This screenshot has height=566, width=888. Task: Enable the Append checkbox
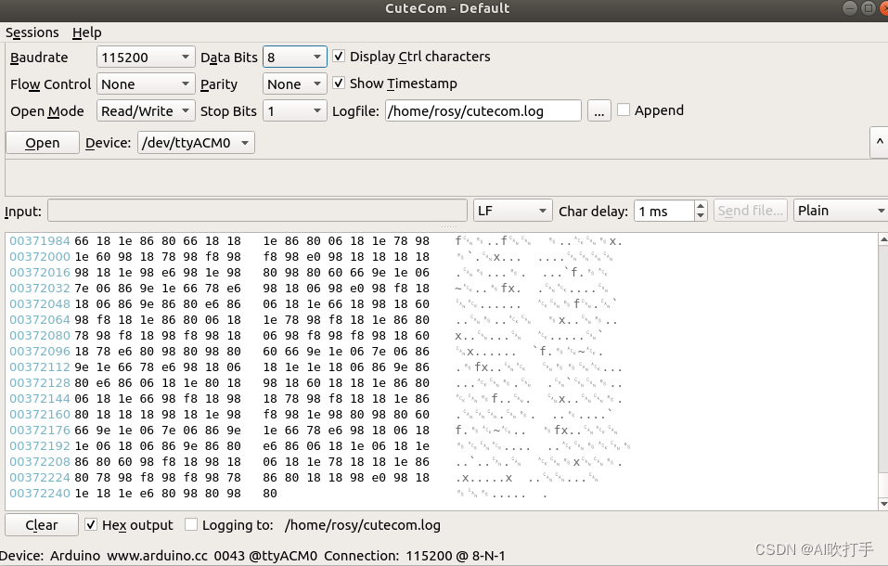click(624, 109)
